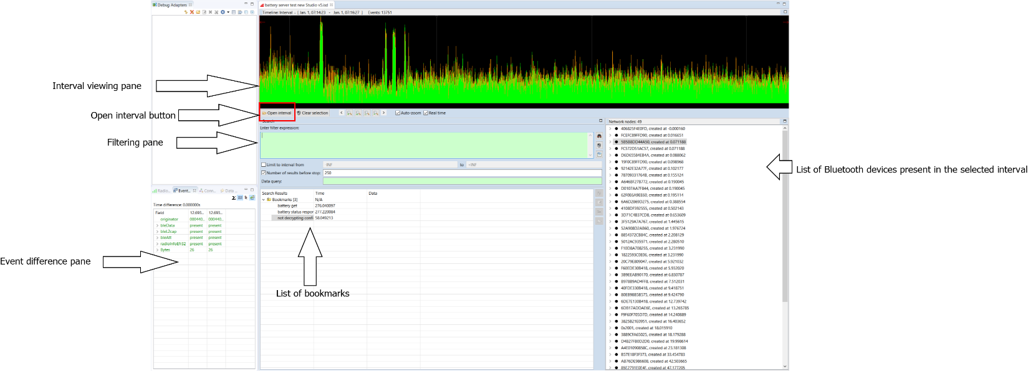This screenshot has height=371, width=1028.
Task: Uncheck the Real time checkbox
Action: coord(426,113)
